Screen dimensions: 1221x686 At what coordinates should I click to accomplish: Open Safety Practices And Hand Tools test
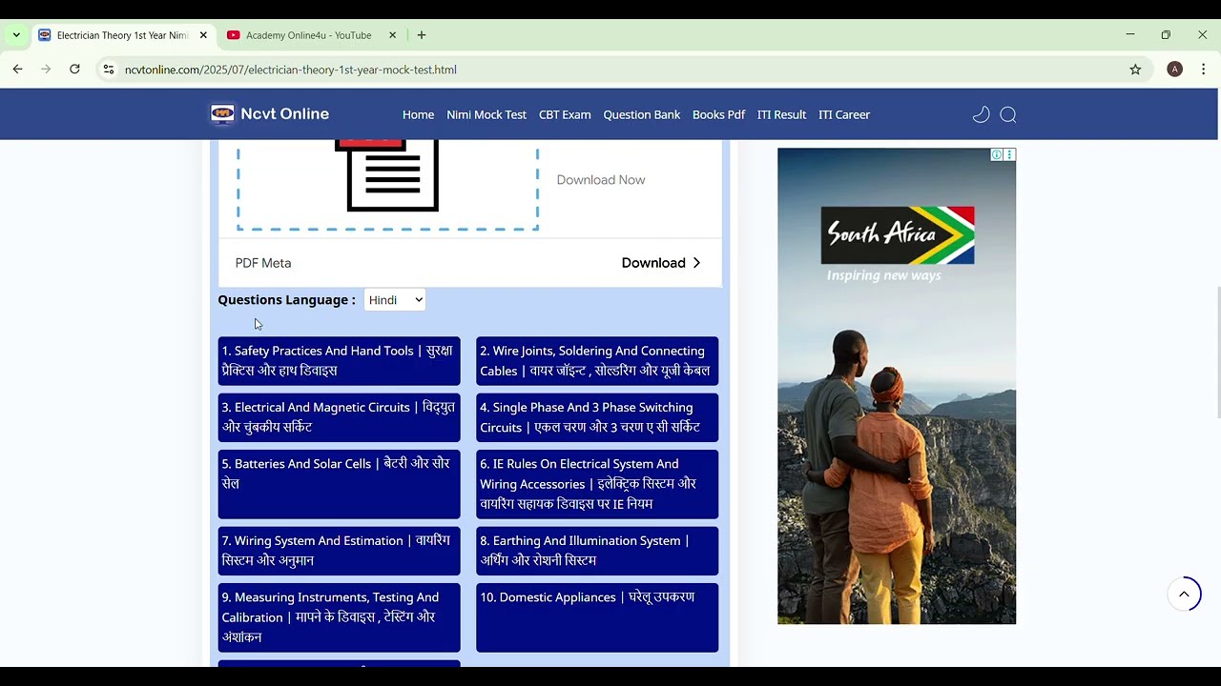click(339, 361)
